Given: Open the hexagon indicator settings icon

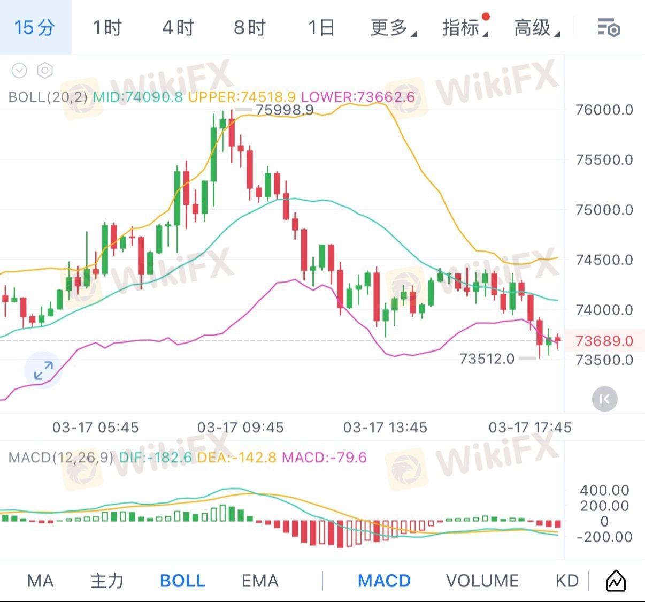Looking at the screenshot, I should point(45,70).
